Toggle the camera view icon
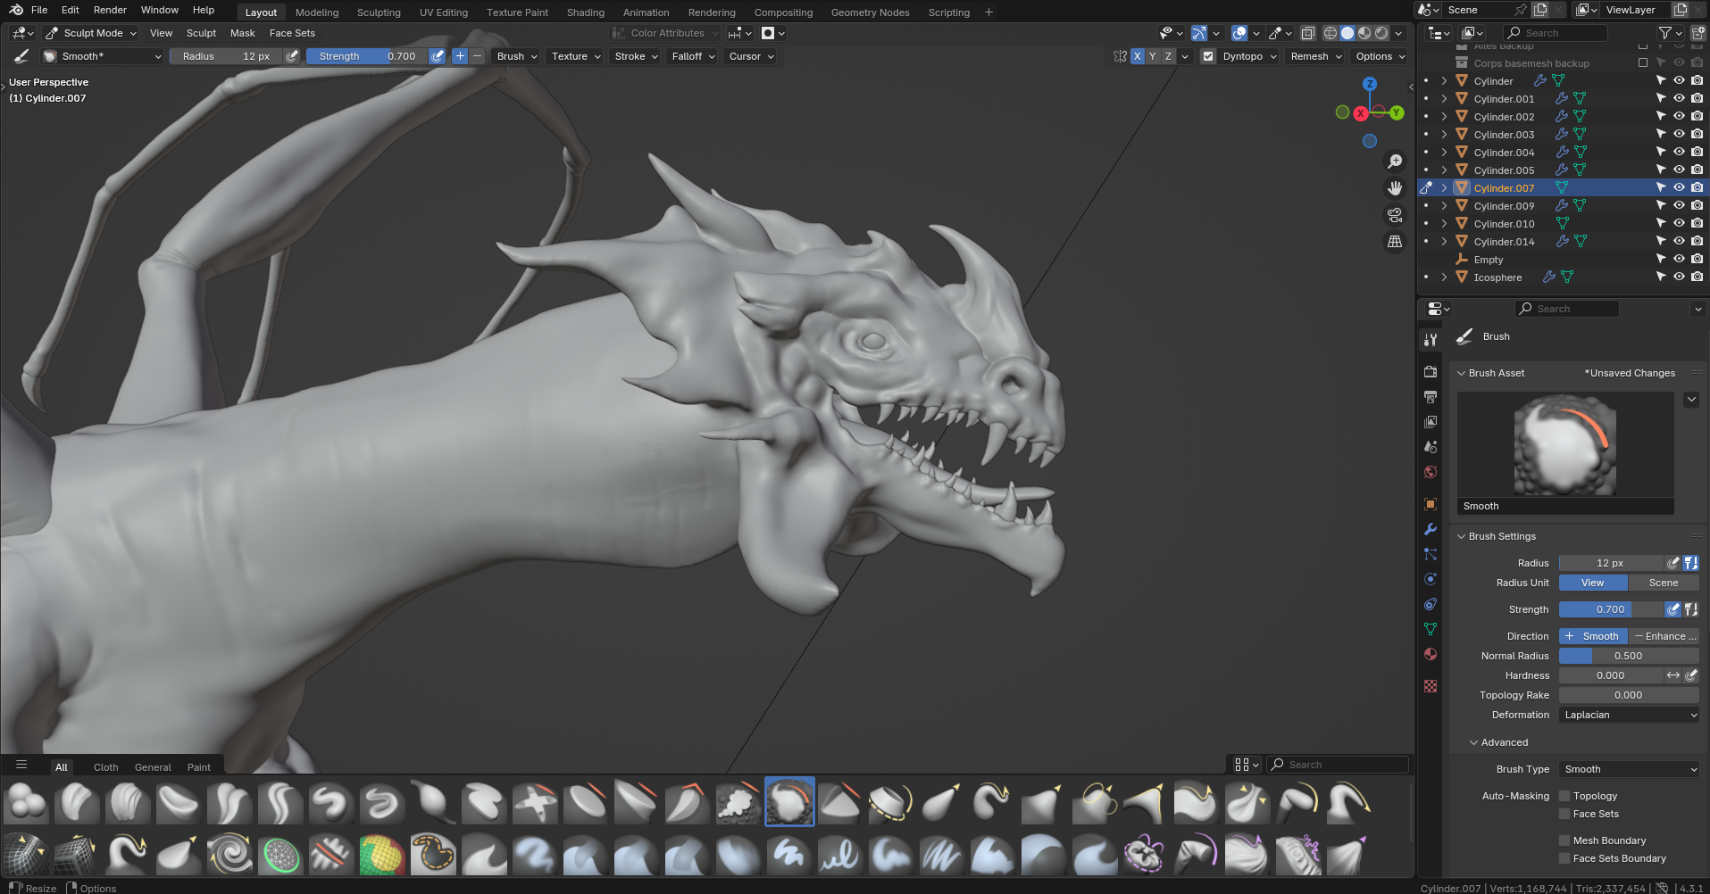The image size is (1710, 894). pos(1394,215)
